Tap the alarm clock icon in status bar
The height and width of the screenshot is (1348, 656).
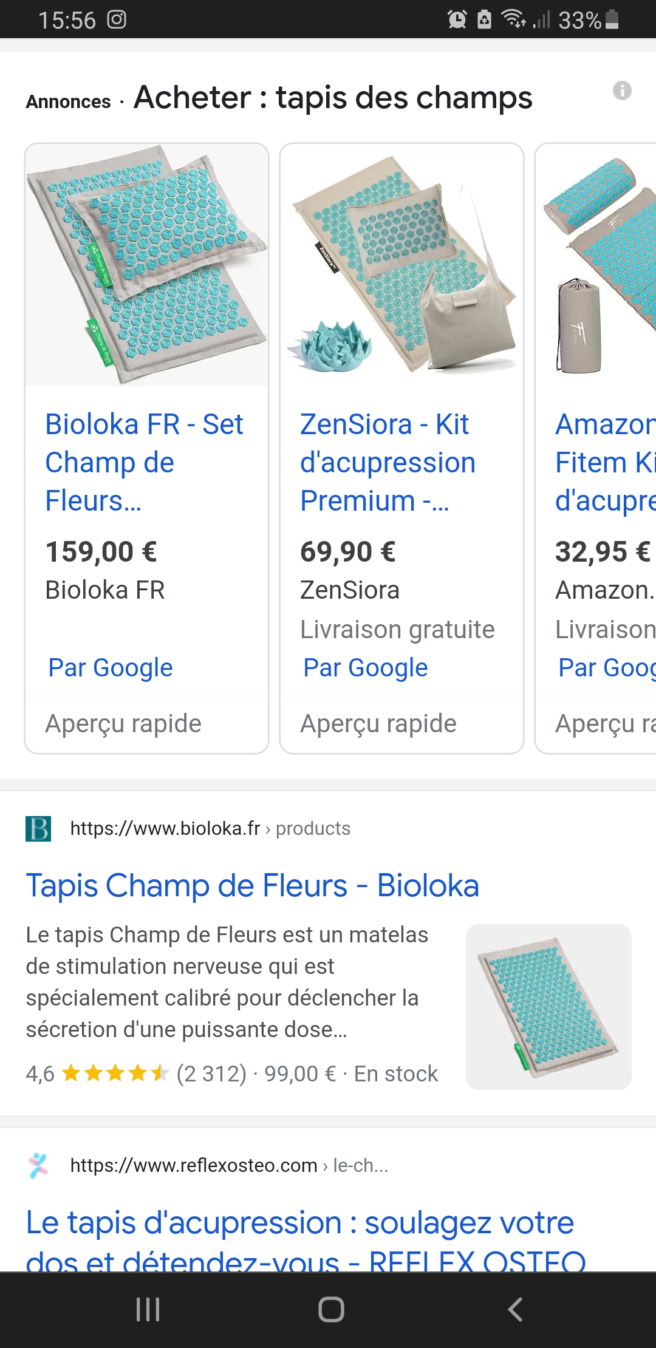point(457,20)
